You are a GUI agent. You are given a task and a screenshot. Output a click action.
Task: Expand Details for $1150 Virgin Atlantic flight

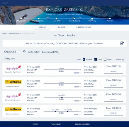click(77, 73)
